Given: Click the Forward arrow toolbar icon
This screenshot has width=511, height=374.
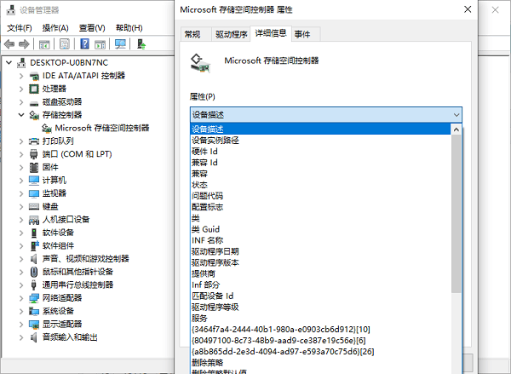Looking at the screenshot, I should coord(24,44).
